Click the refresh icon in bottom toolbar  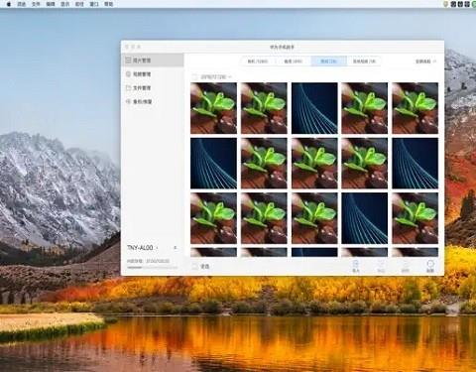(430, 266)
